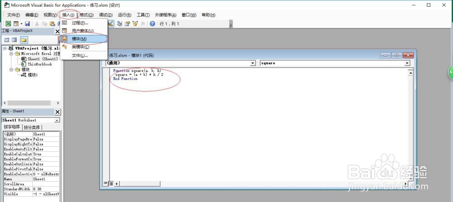Image resolution: width=453 pixels, height=202 pixels.
Task: Click code window vertical scroll up arrow
Action: pos(410,73)
